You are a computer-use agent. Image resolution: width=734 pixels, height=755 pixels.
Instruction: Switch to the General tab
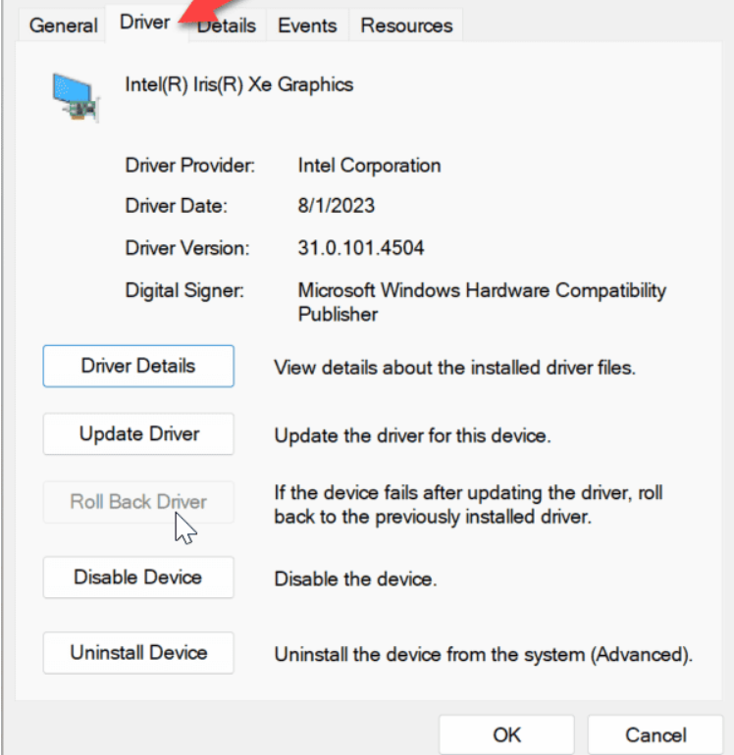[63, 25]
